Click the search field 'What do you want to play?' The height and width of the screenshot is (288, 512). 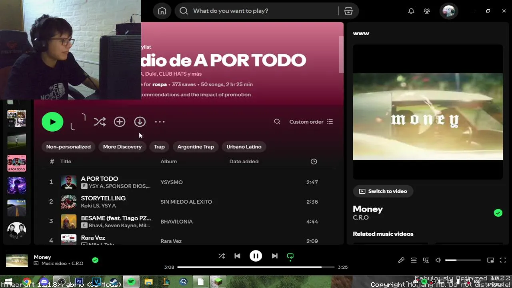257,11
